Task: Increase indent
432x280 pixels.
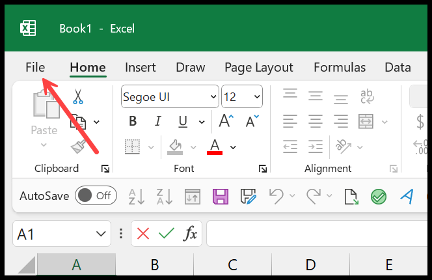Action: coord(315,147)
